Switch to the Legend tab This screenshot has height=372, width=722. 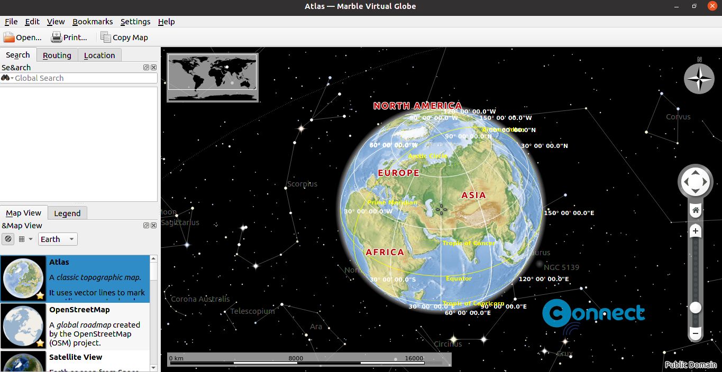tap(67, 213)
